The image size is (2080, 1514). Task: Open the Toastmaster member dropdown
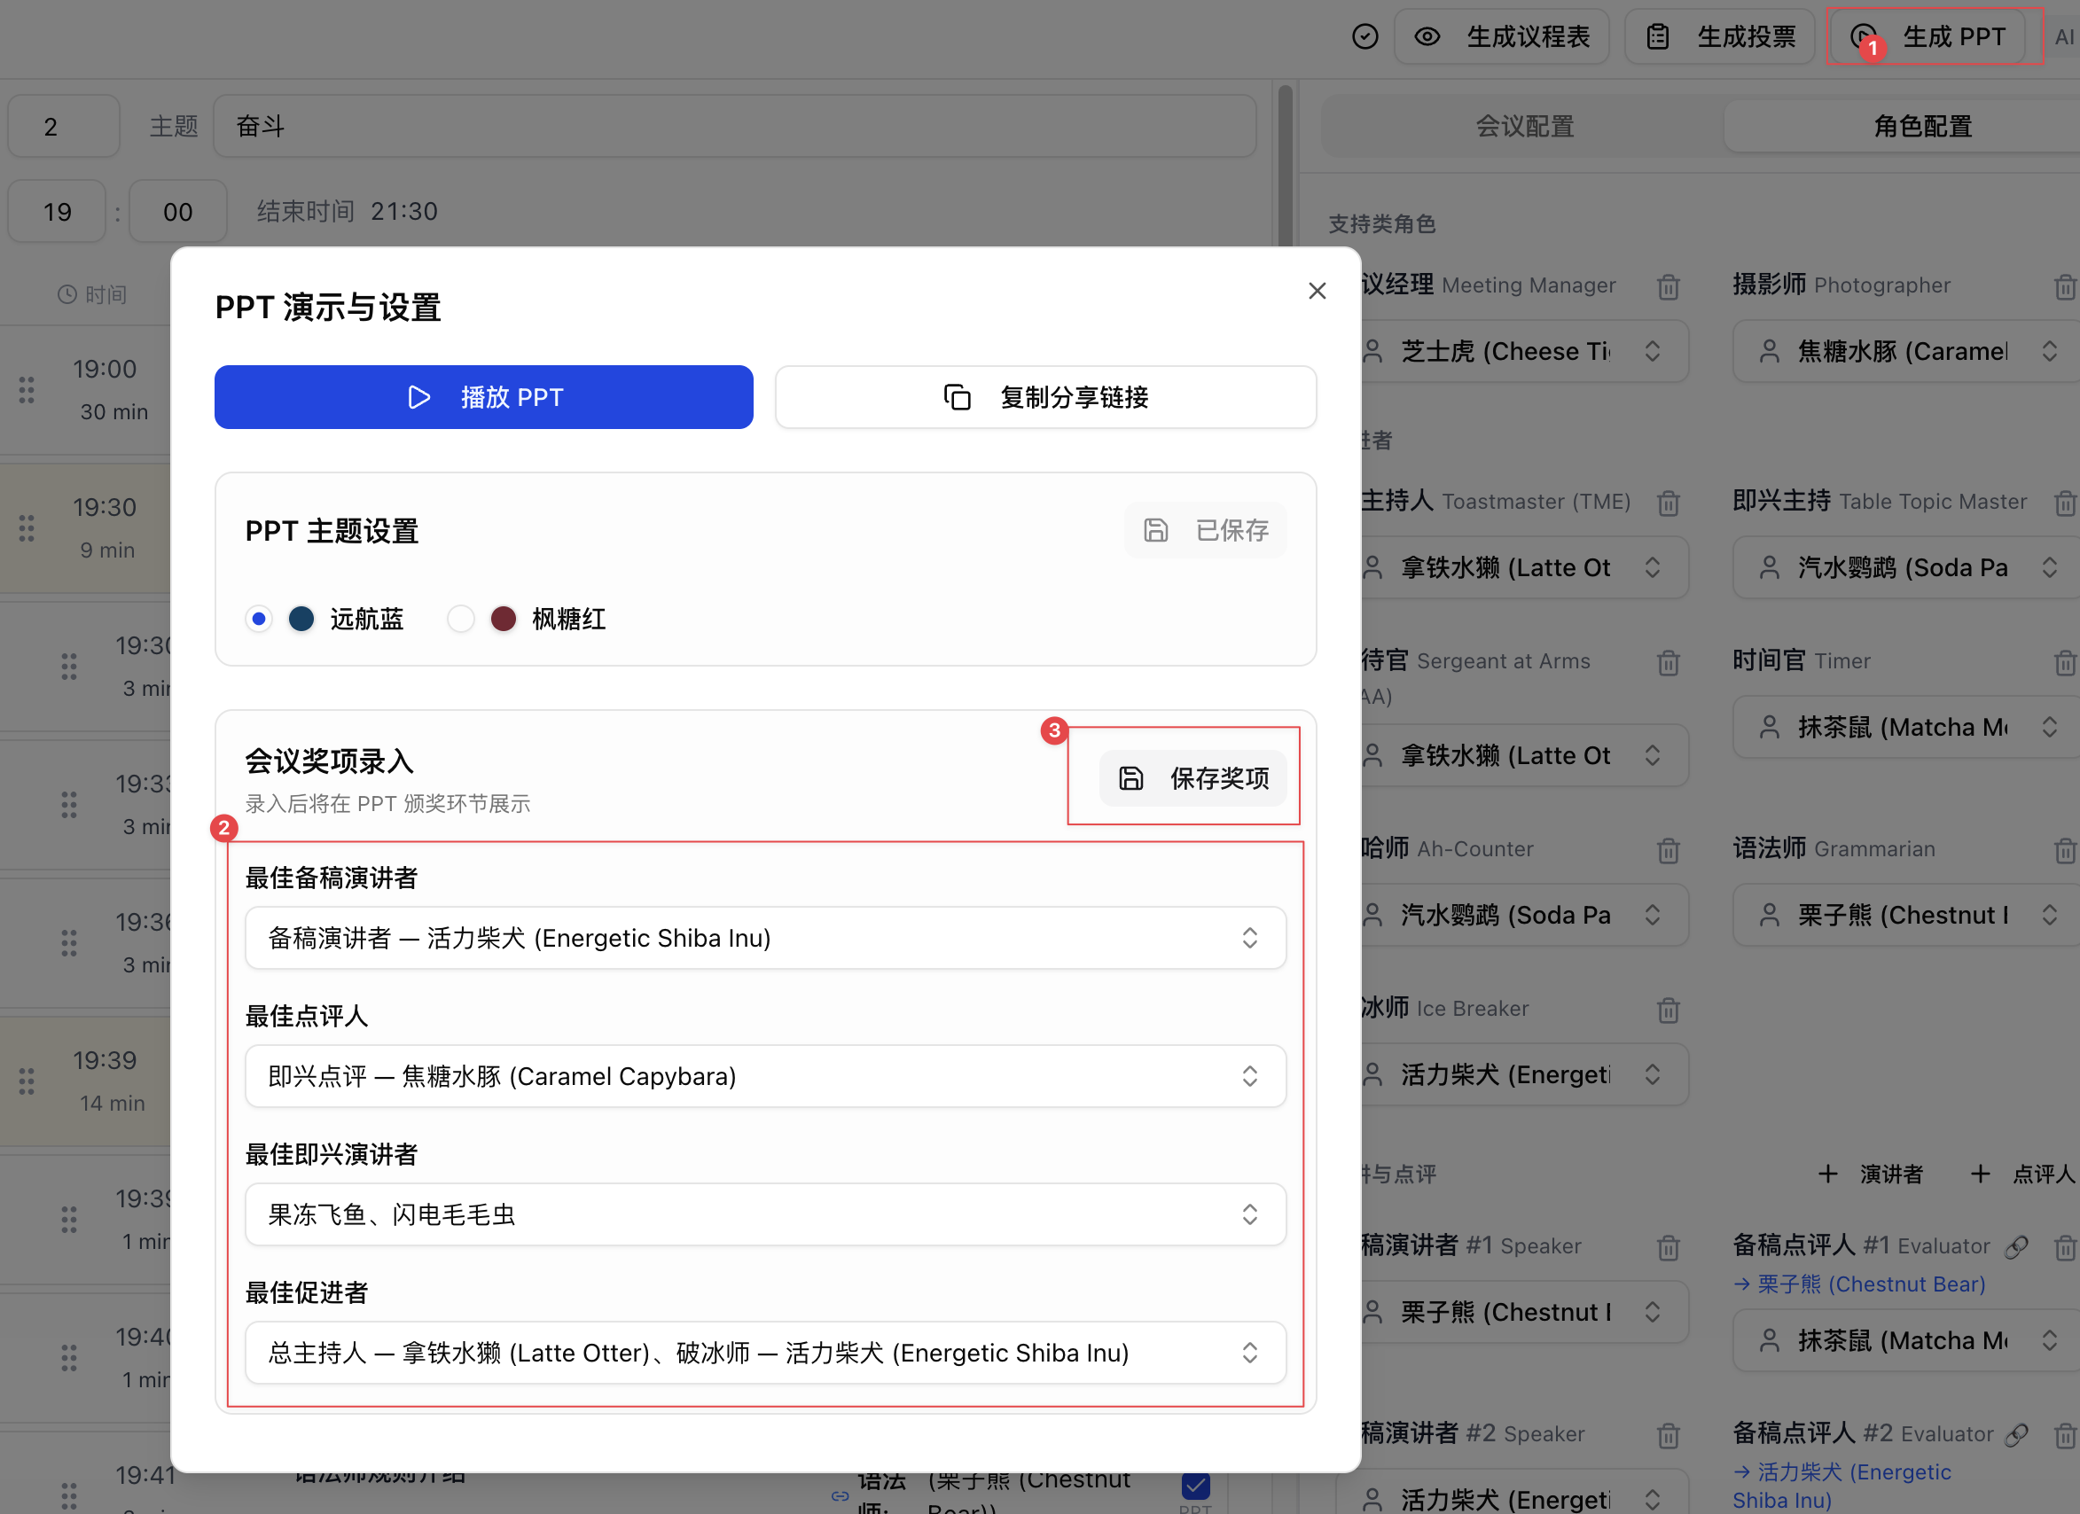click(1524, 566)
